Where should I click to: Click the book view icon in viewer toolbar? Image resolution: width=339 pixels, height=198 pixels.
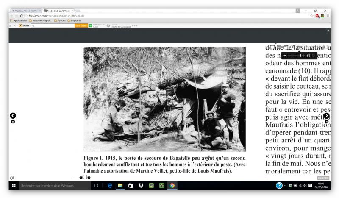click(272, 47)
